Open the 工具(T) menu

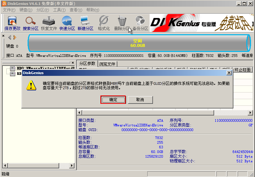(59, 10)
